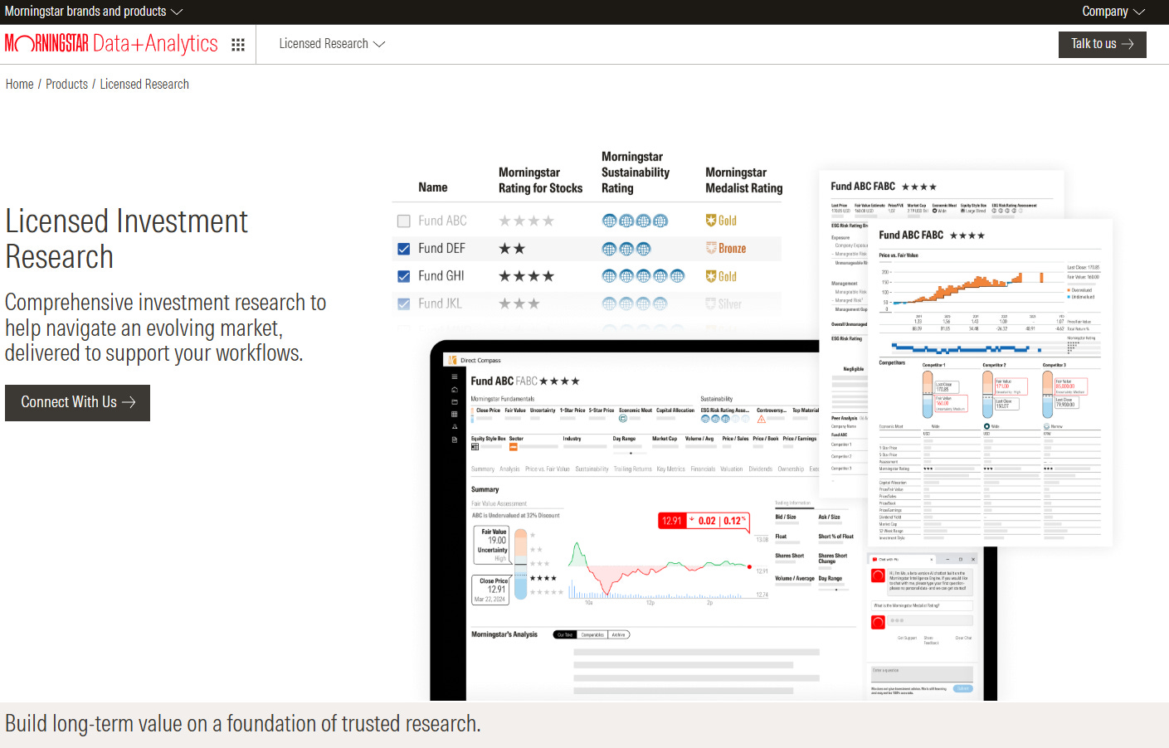The height and width of the screenshot is (748, 1169).
Task: Open the Financials tab
Action: [x=703, y=469]
